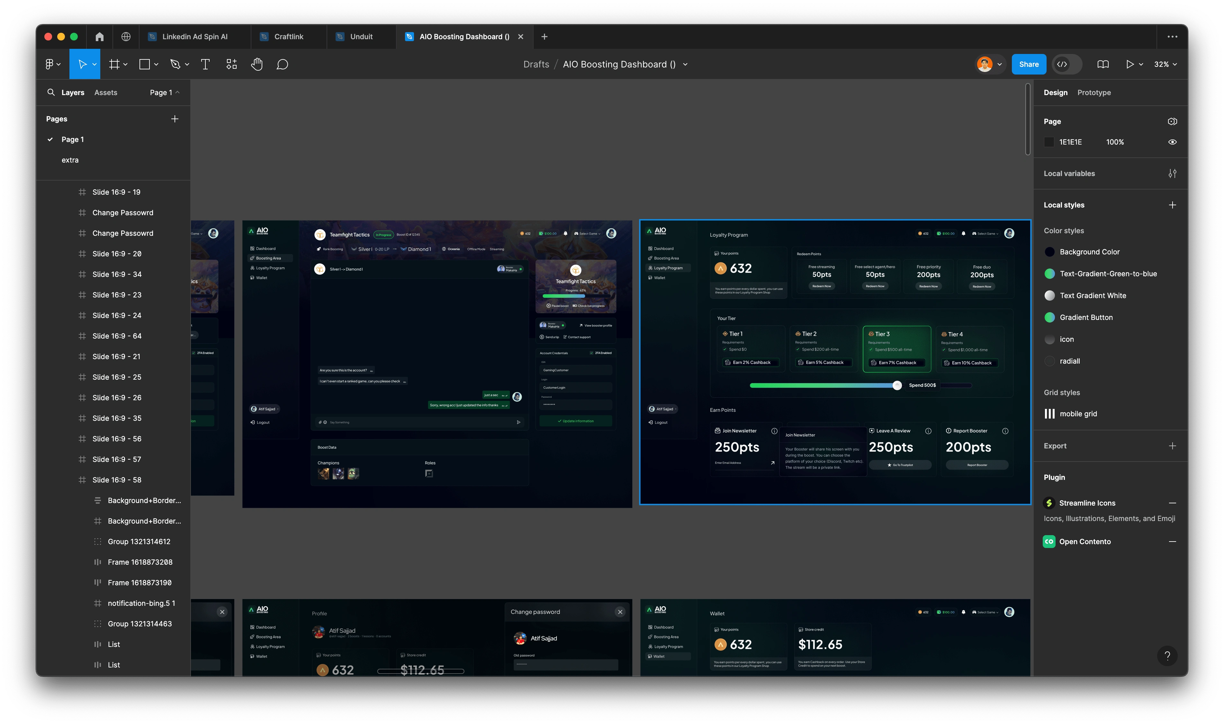Close the AIO Boosting Dashboard tab

pos(520,37)
